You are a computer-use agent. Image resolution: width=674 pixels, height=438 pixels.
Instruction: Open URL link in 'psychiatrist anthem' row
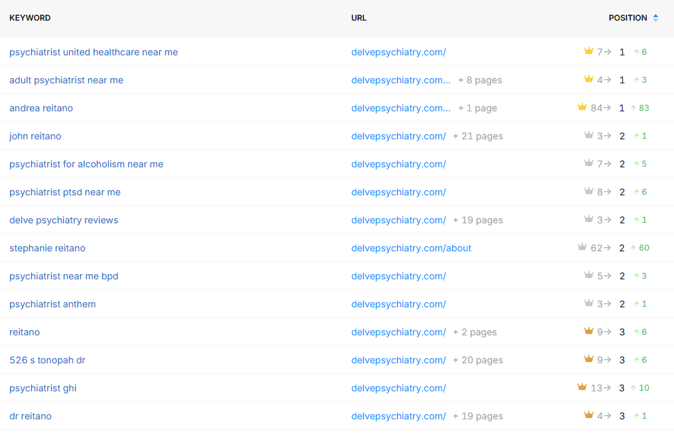(399, 304)
